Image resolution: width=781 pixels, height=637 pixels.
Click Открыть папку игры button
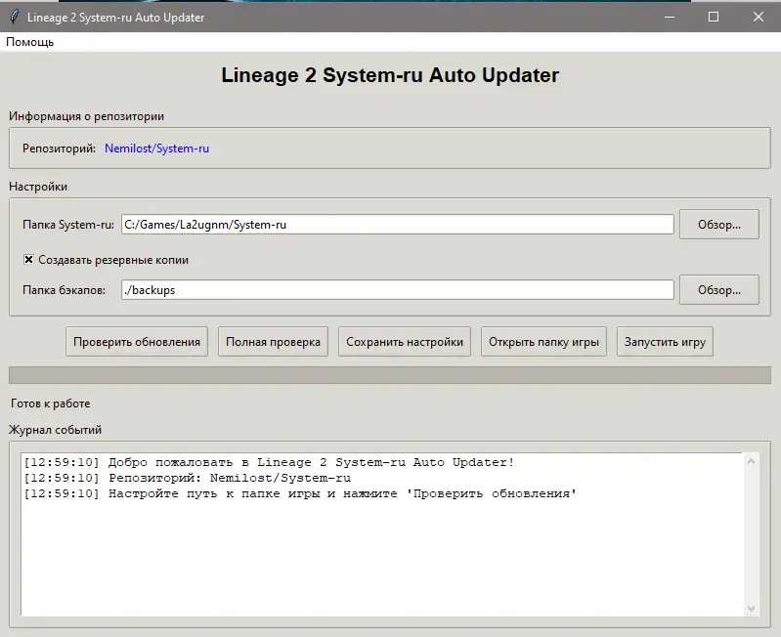(x=543, y=342)
